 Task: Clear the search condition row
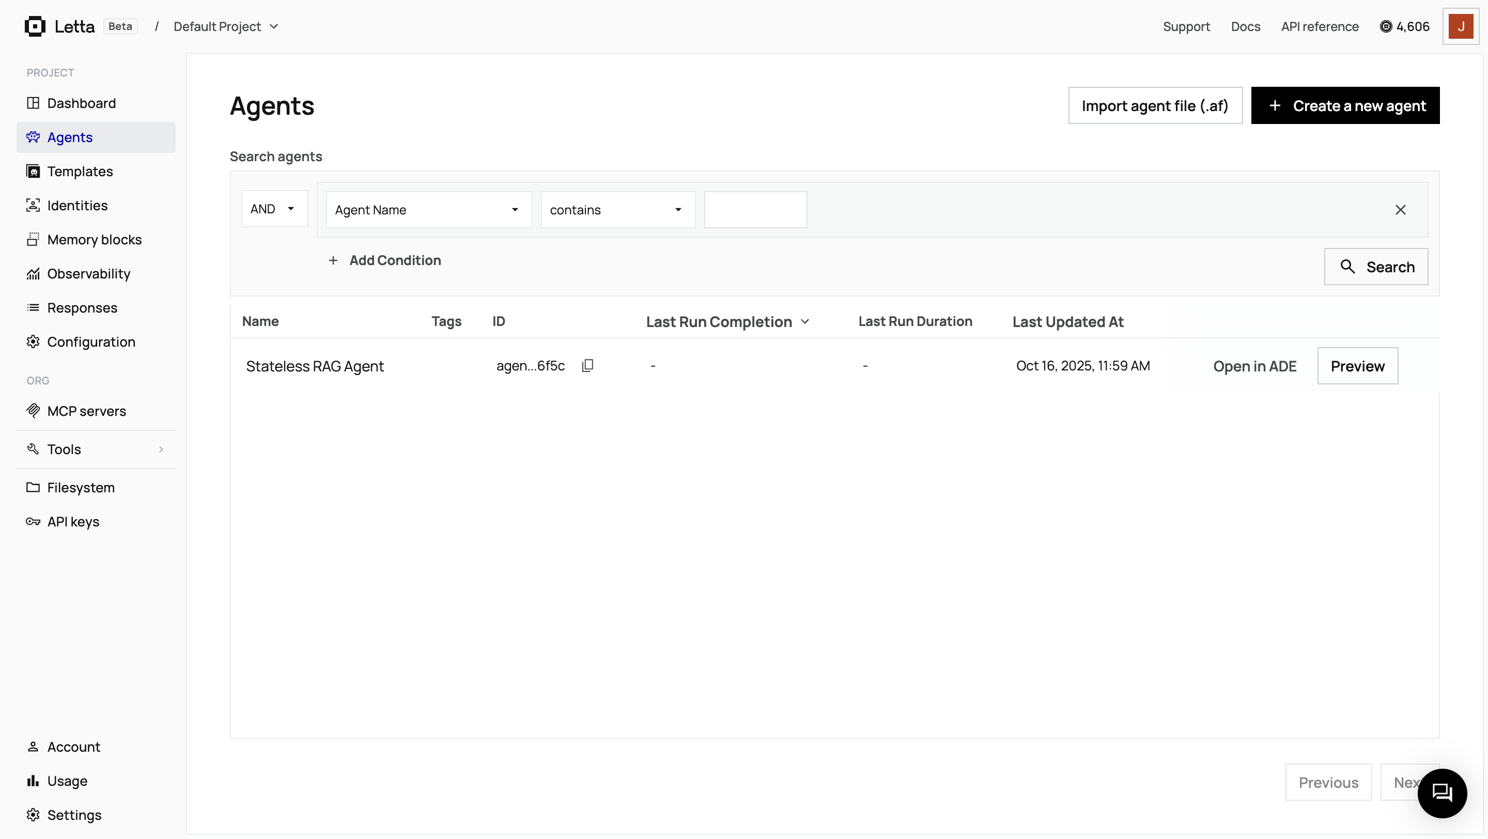point(1401,209)
